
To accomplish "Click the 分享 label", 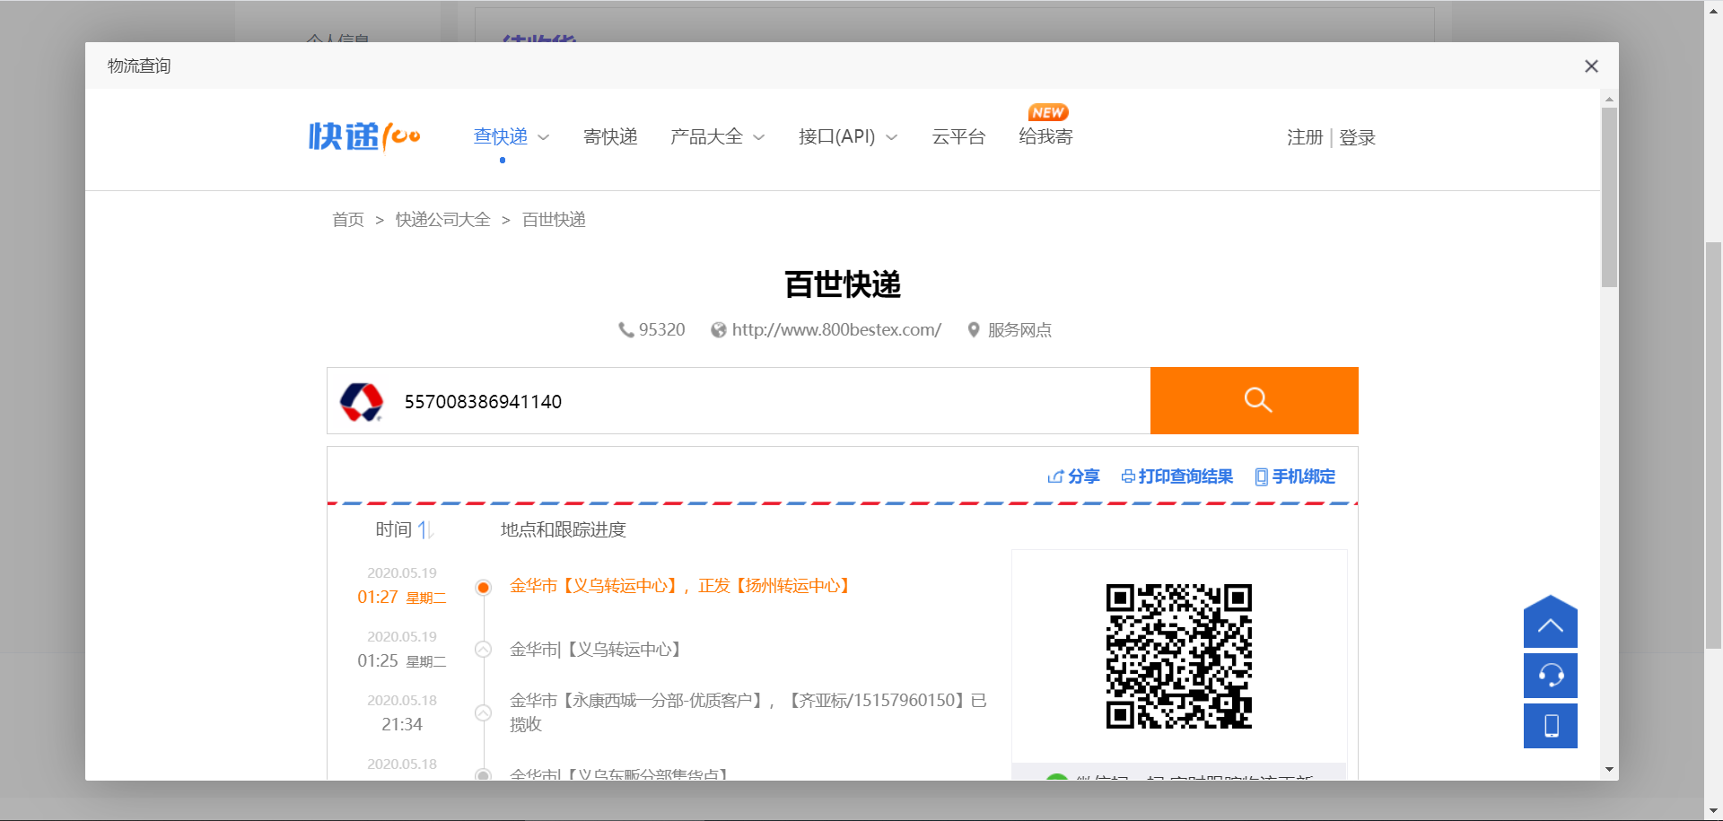I will pos(1084,476).
